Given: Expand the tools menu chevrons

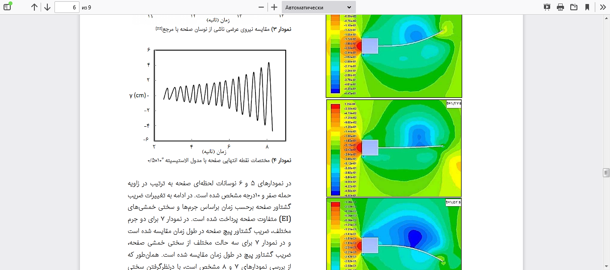Looking at the screenshot, I should tap(602, 7).
